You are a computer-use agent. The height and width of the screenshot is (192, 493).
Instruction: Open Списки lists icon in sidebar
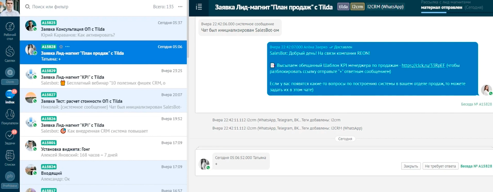tap(10, 158)
